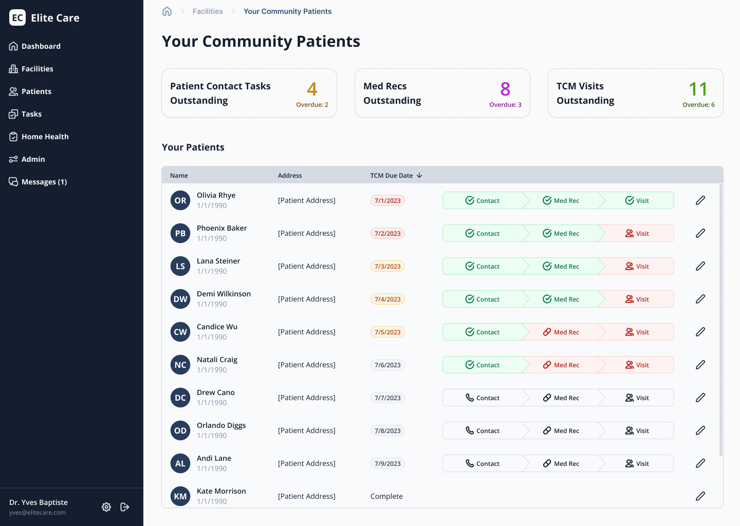This screenshot has width=740, height=526.
Task: Open the Dashboard sidebar icon
Action: coord(13,46)
